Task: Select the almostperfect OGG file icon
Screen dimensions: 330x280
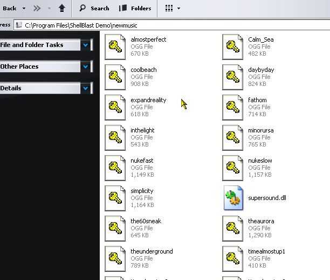Action: click(x=115, y=47)
